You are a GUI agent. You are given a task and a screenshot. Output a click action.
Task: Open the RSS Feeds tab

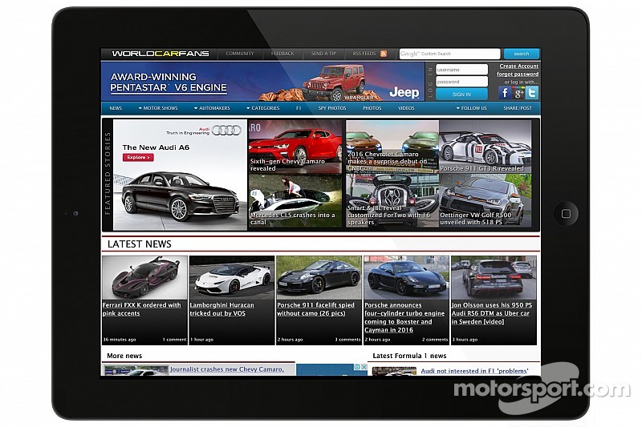[364, 54]
